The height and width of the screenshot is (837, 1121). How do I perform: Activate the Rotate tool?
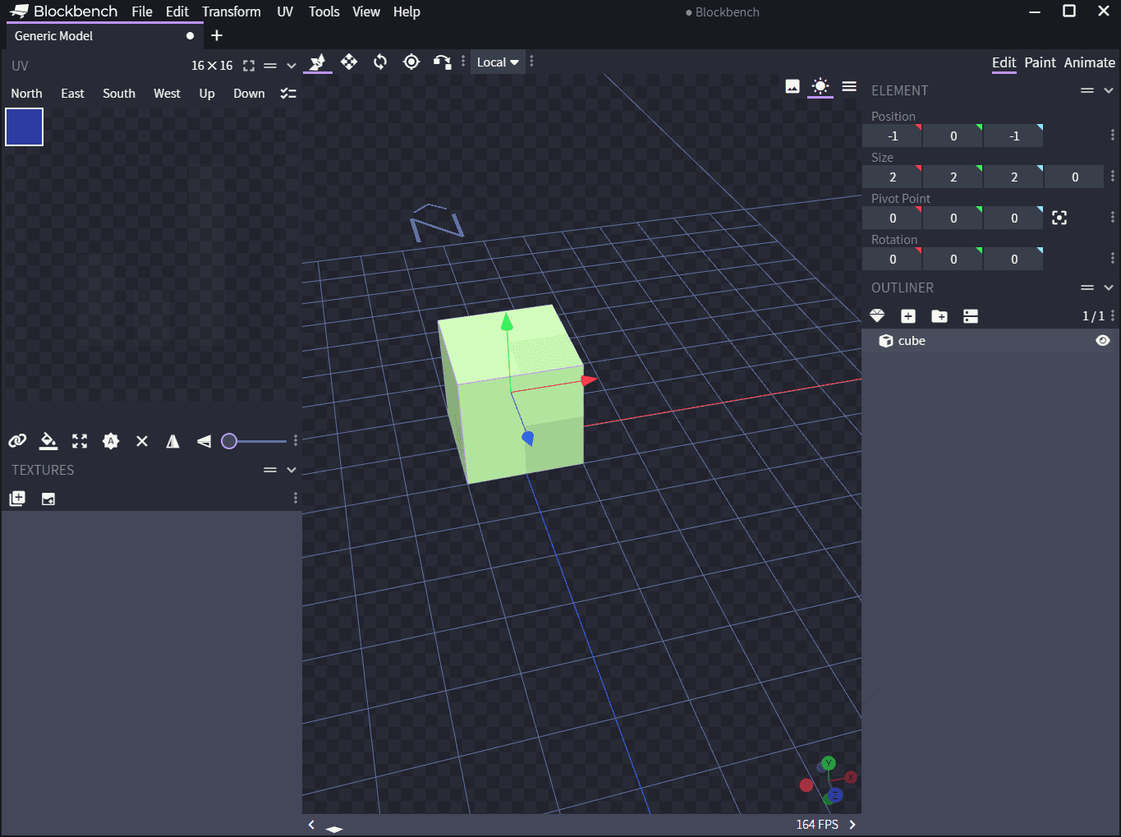[x=380, y=62]
